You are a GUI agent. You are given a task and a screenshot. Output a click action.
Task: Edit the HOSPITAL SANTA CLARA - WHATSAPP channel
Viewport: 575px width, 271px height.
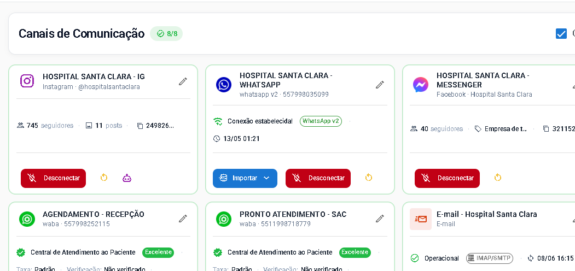[380, 85]
